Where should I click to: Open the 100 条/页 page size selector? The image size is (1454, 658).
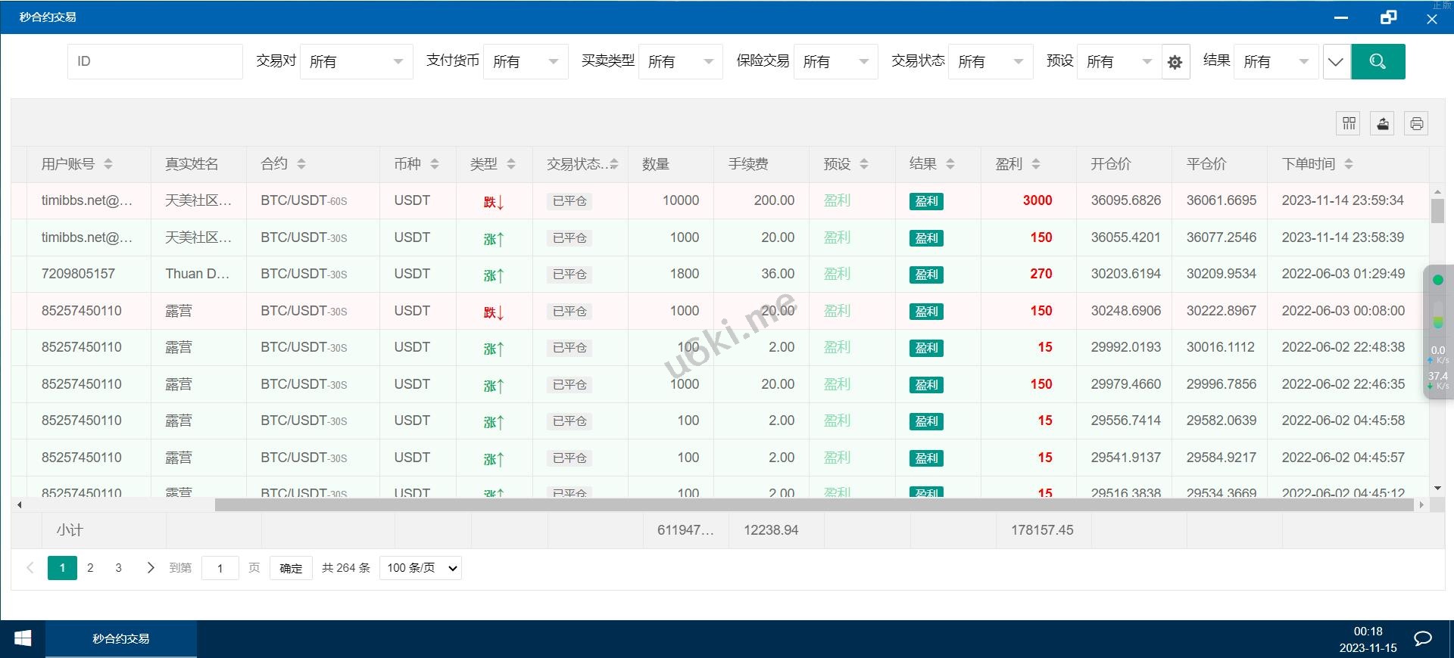[421, 568]
